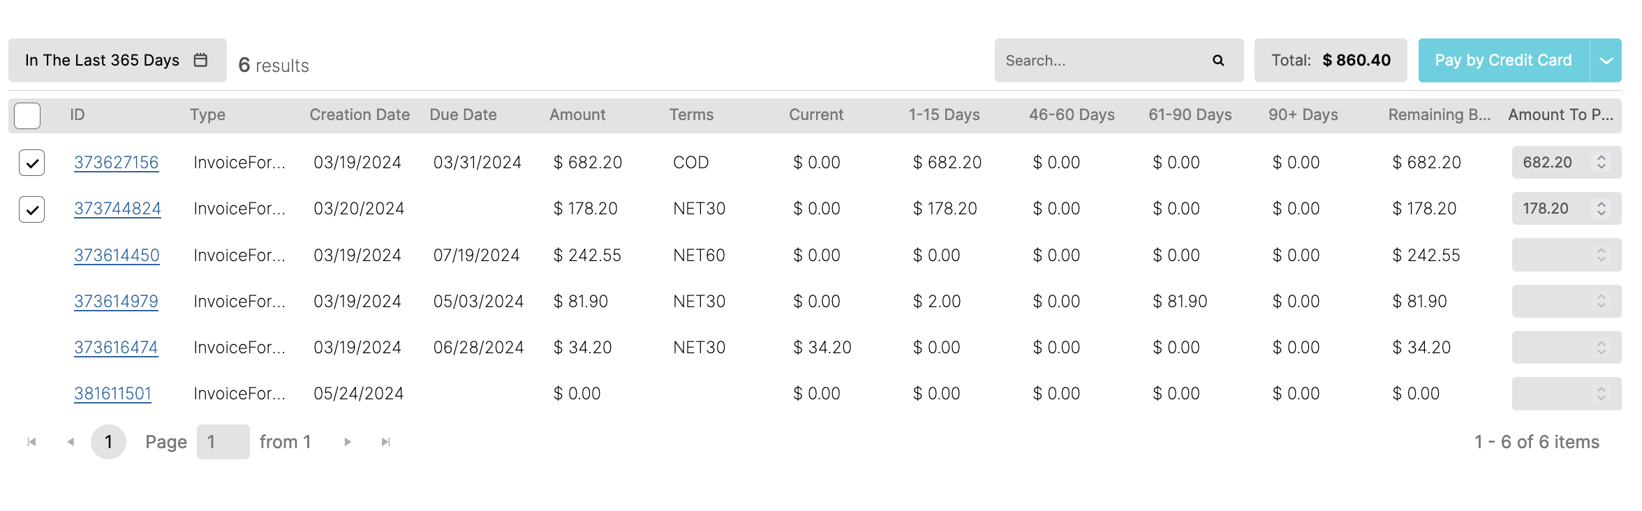Click amount to pay field for 373614450
The width and height of the screenshot is (1642, 511).
point(1567,256)
